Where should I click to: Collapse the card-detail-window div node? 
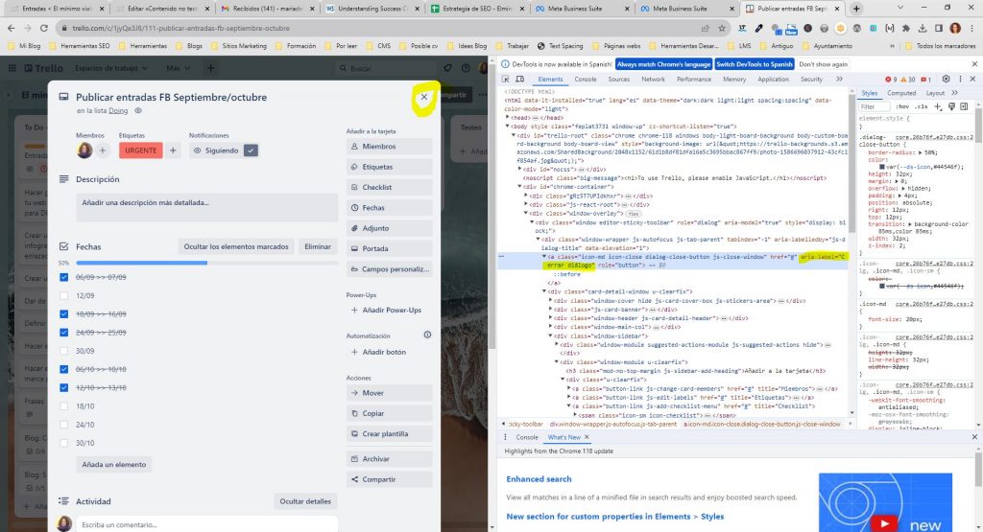click(544, 291)
